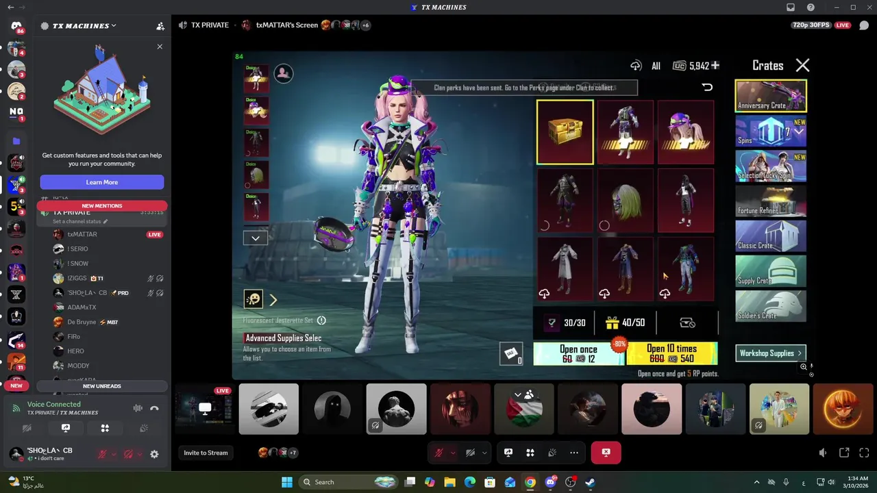The width and height of the screenshot is (877, 493).
Task: Enter fullscreen stream view
Action: click(864, 453)
